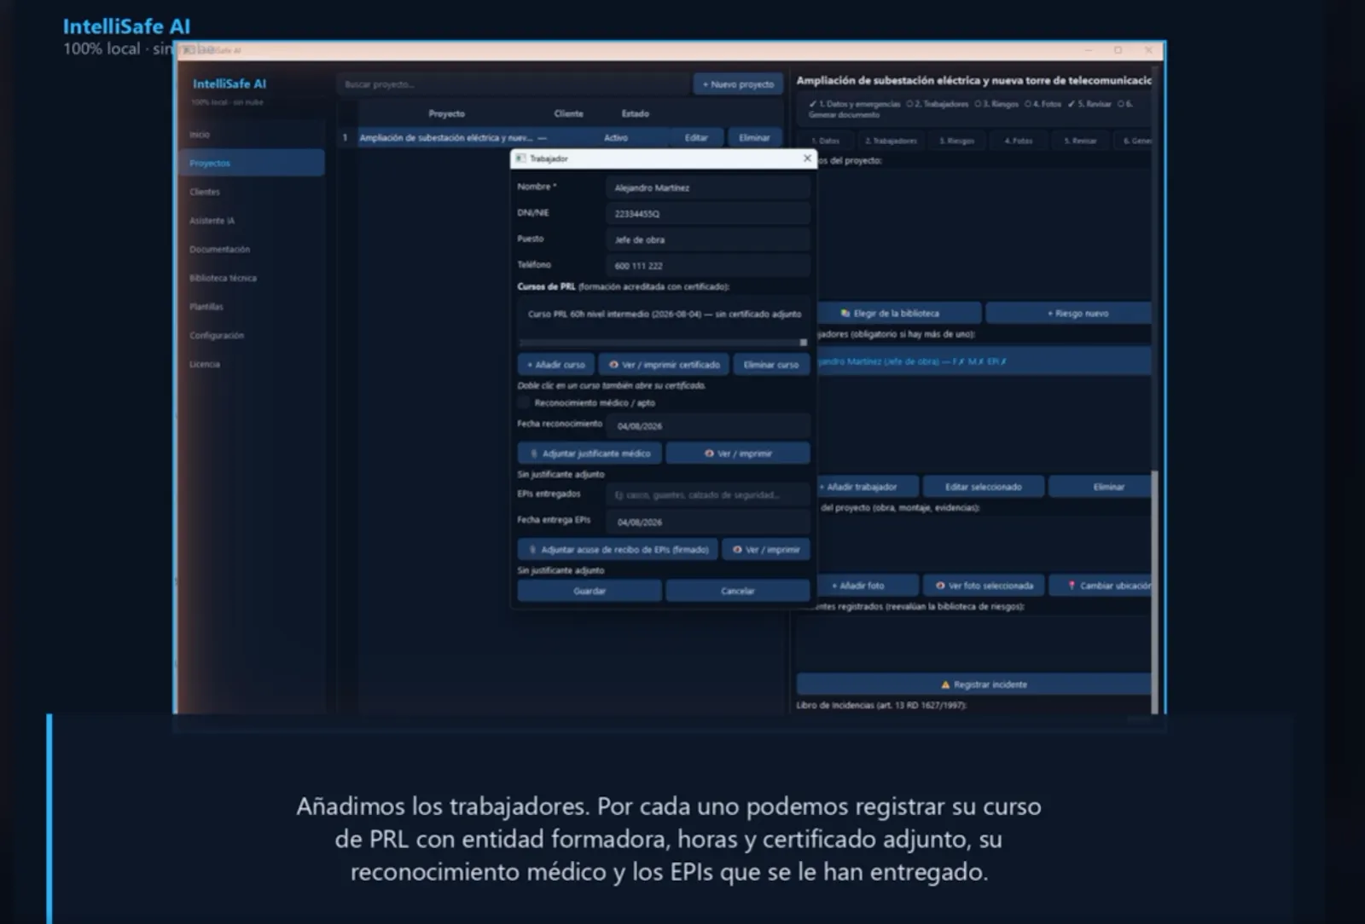1365x924 pixels.
Task: Click the horizontal scrollbar under the PRL courses list
Action: point(663,342)
